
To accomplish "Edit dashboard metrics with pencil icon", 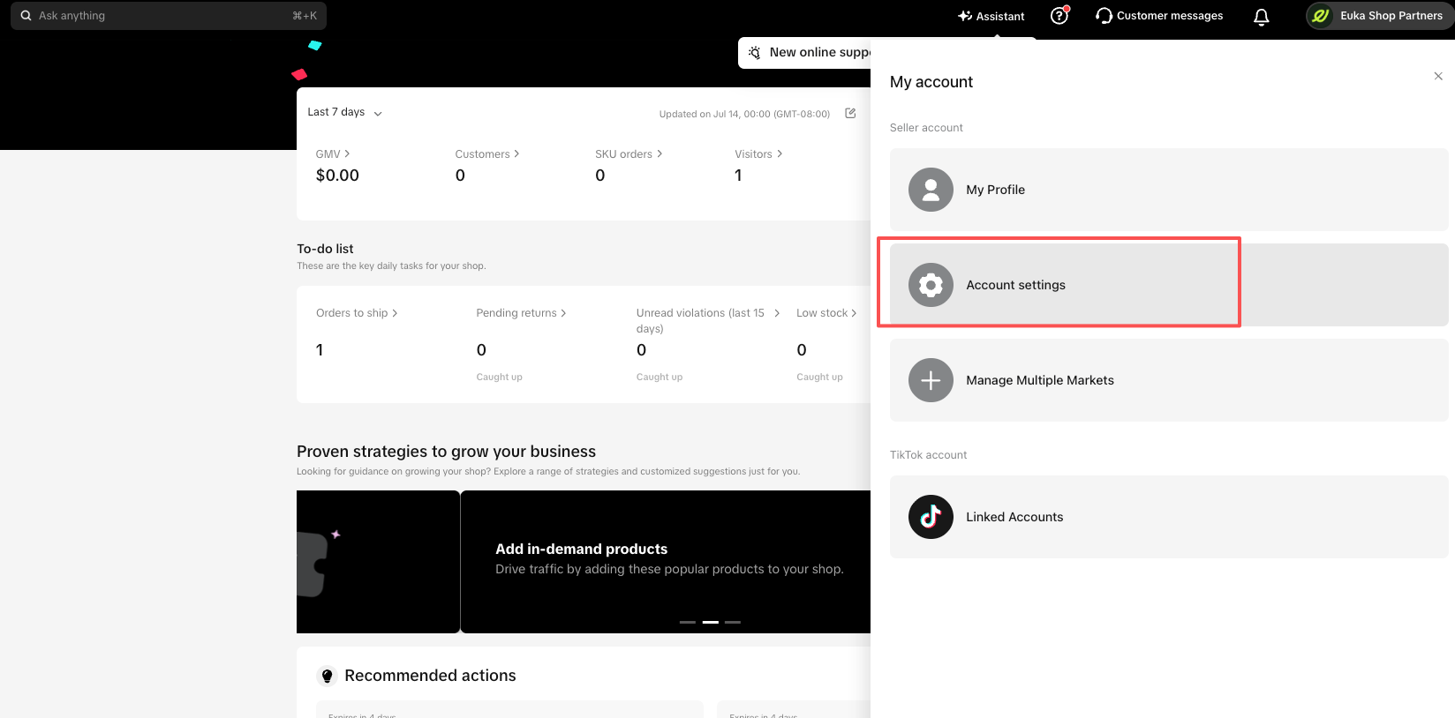I will coord(850,113).
